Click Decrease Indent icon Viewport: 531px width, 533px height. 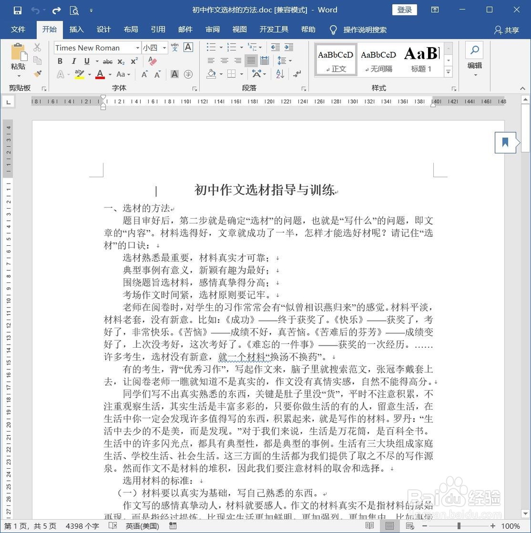click(x=276, y=47)
